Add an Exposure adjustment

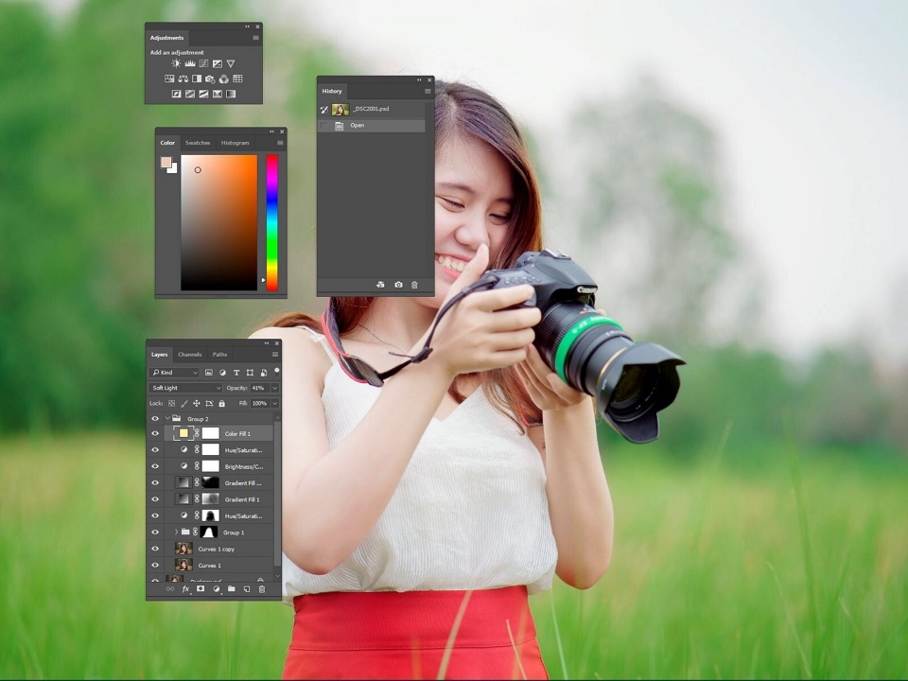click(218, 63)
